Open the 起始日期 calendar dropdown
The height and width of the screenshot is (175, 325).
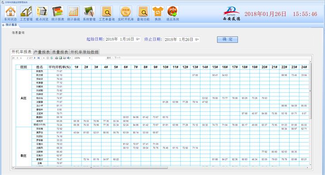[x=138, y=39]
